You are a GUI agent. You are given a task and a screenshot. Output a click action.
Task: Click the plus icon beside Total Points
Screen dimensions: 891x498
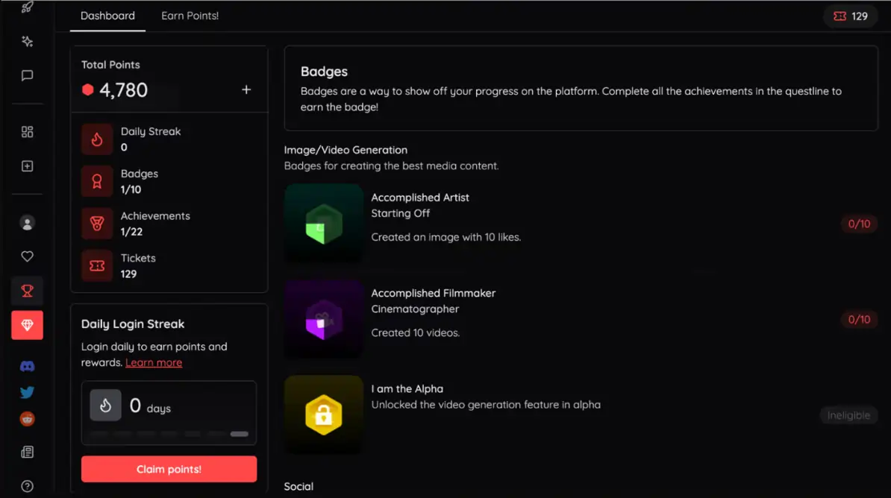[x=246, y=89]
